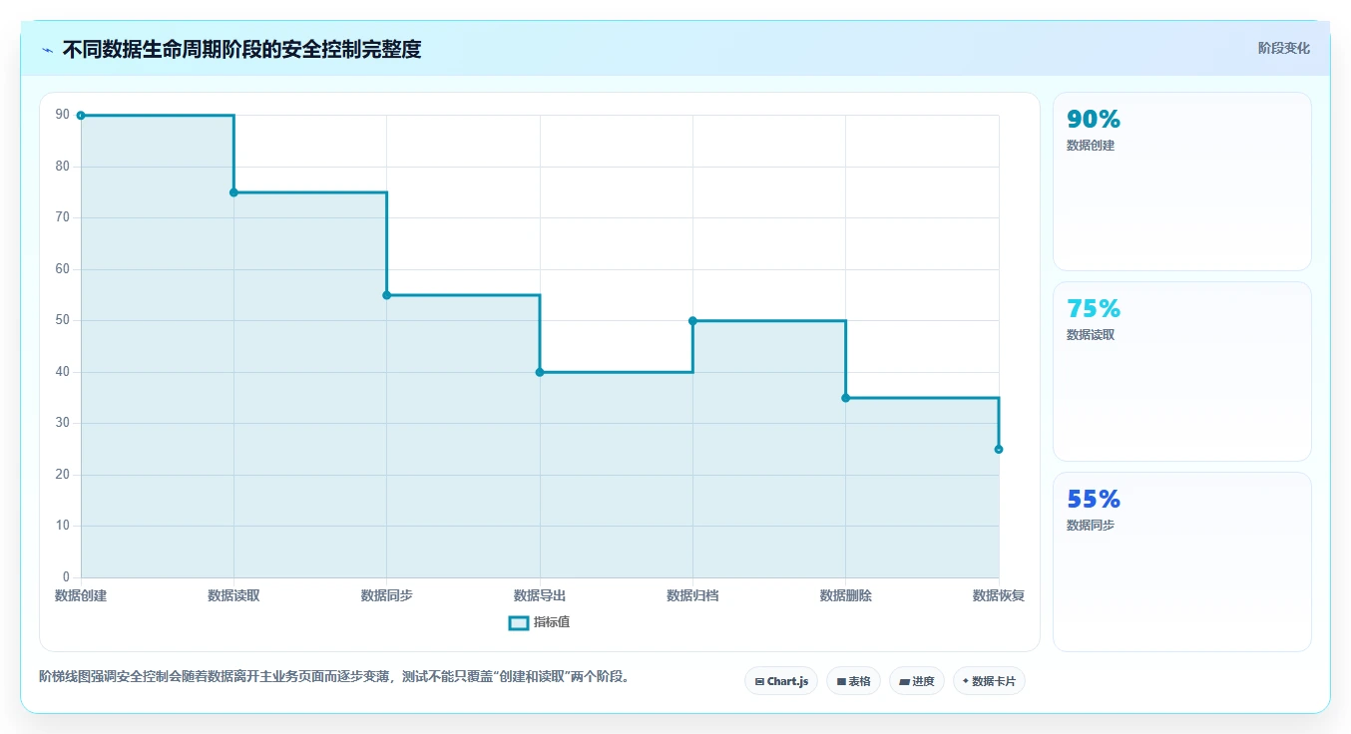This screenshot has width=1351, height=734.
Task: Click the 数据同步 x-axis label
Action: pyautogui.click(x=387, y=596)
